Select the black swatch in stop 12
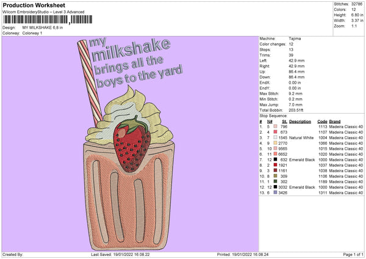 [276, 187]
